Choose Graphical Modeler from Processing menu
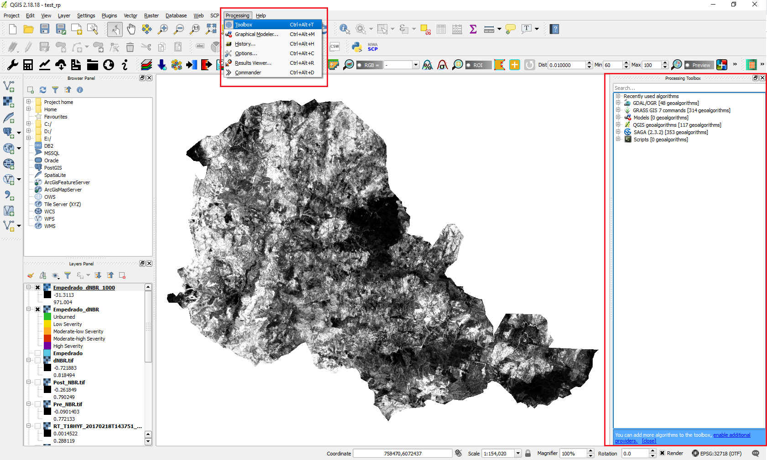Image resolution: width=767 pixels, height=460 pixels. click(x=256, y=34)
